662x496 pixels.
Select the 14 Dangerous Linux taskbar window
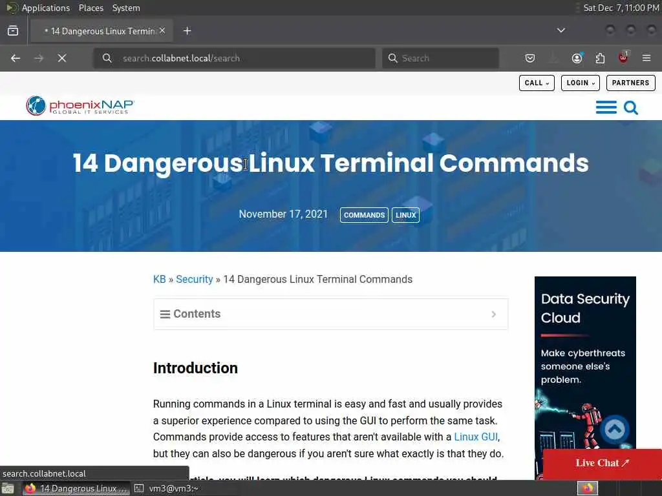76,488
